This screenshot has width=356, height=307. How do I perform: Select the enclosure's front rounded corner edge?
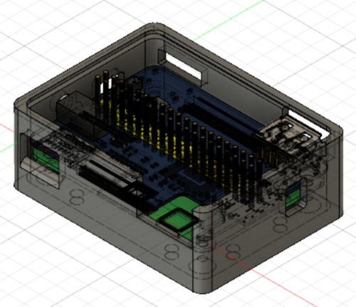pyautogui.click(x=201, y=249)
